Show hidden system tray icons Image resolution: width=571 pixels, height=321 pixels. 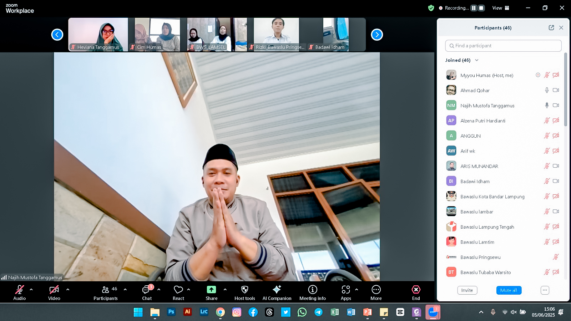(481, 312)
